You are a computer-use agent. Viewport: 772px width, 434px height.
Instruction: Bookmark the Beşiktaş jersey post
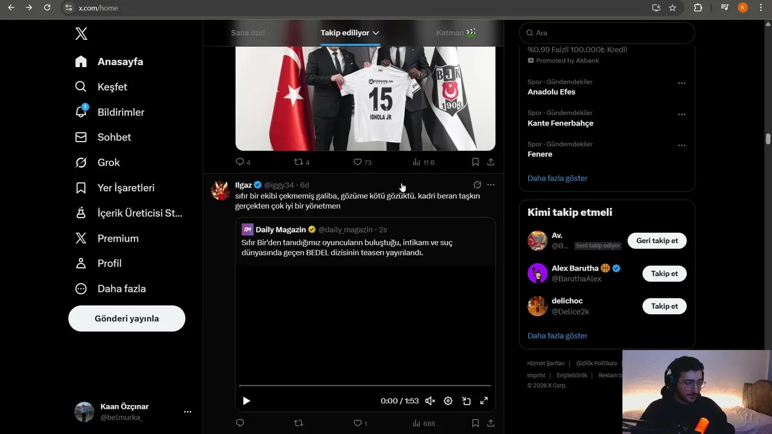(x=475, y=162)
